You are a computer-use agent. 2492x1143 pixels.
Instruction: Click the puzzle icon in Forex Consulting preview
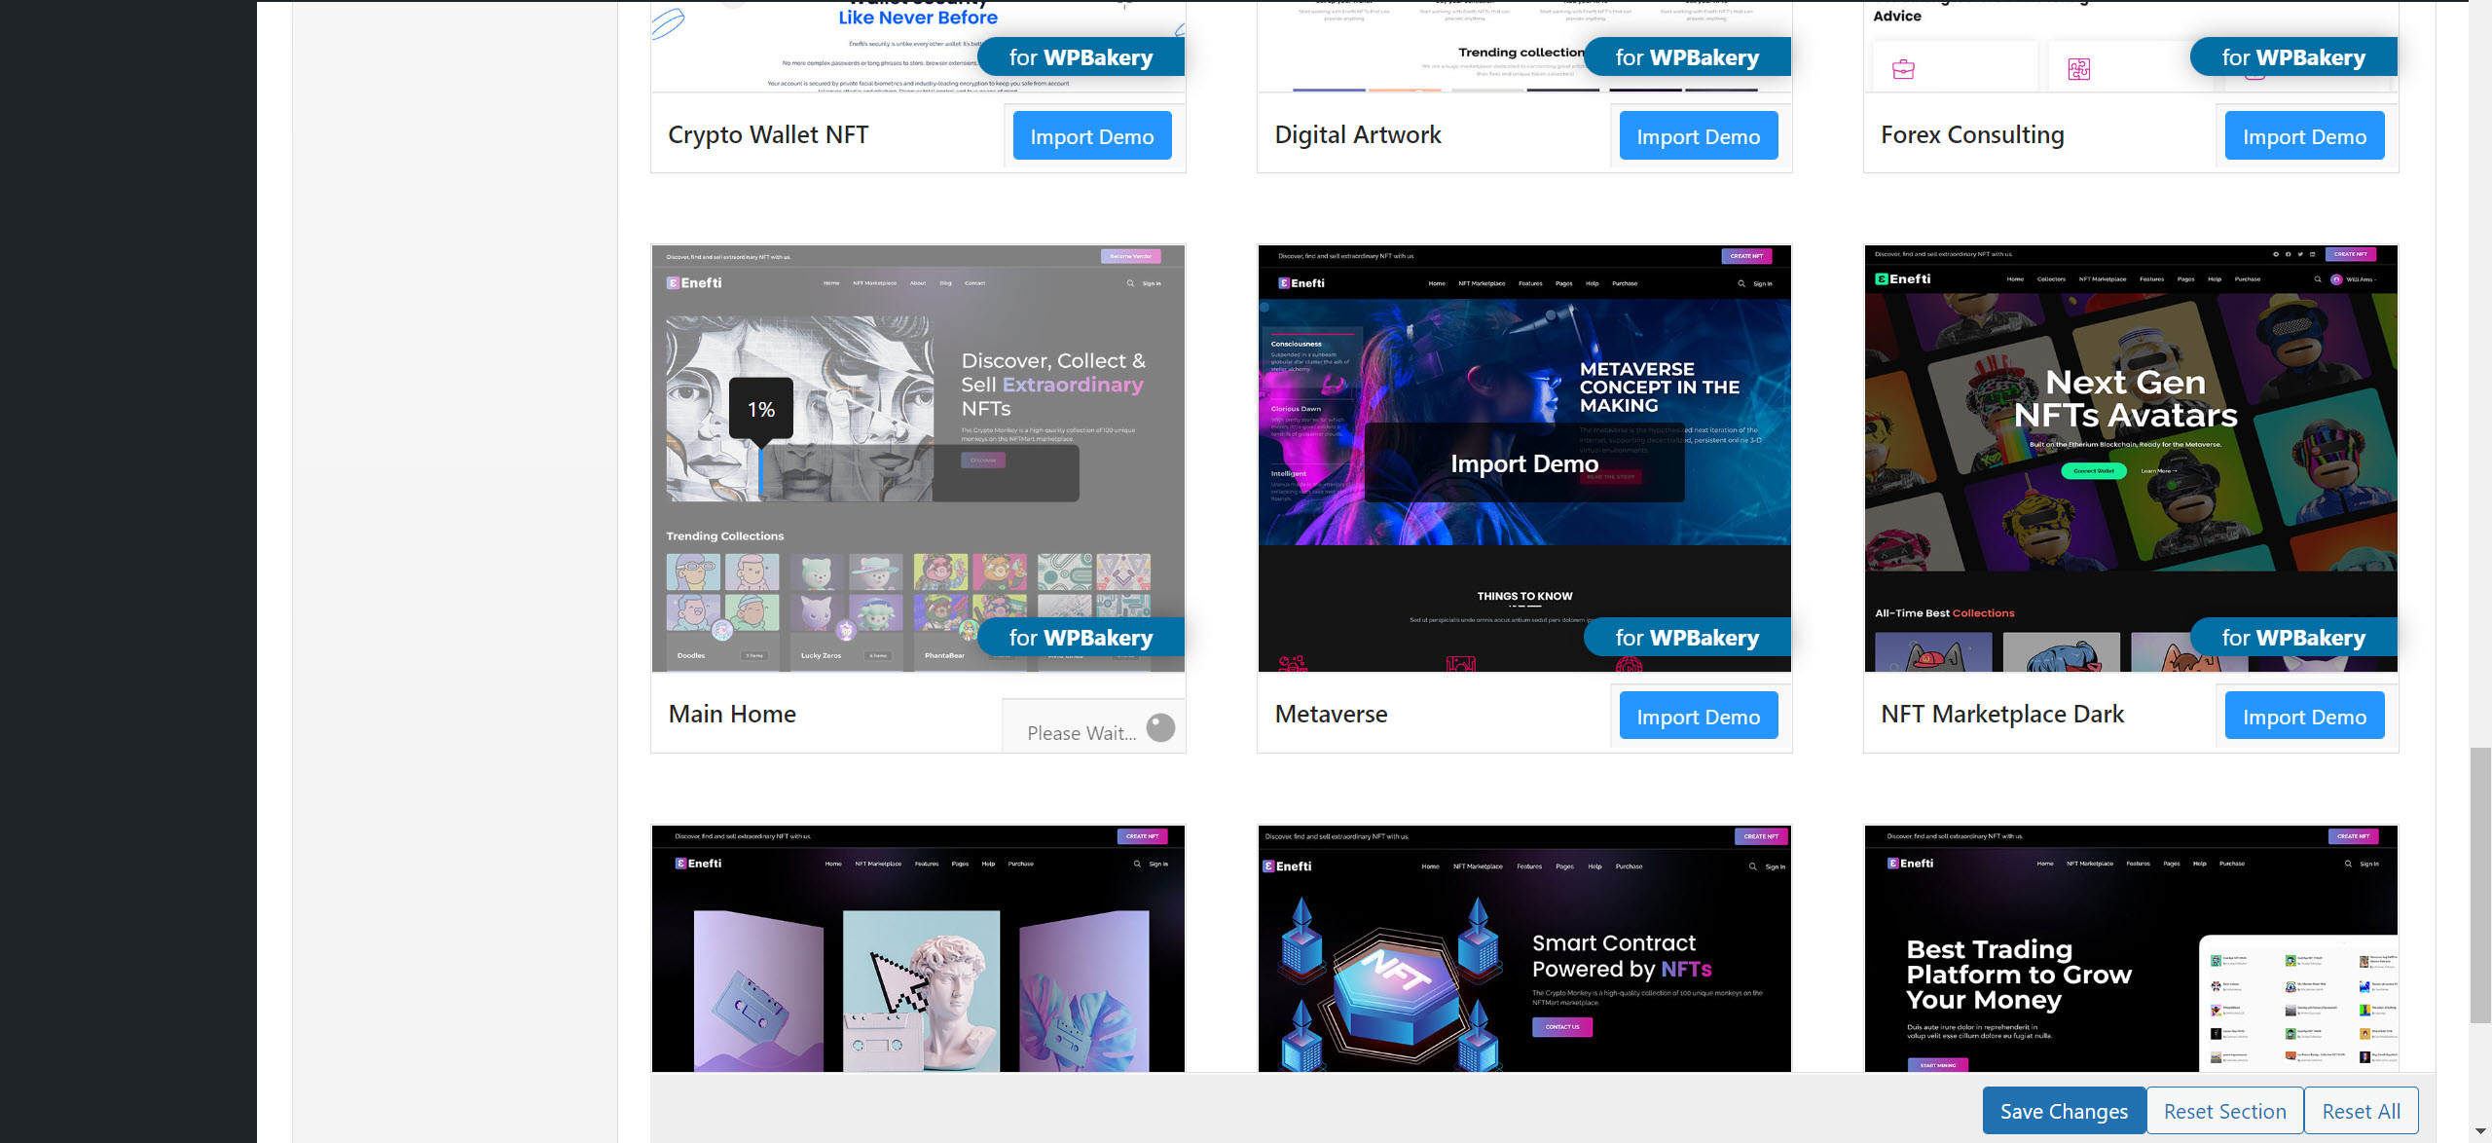click(2078, 69)
